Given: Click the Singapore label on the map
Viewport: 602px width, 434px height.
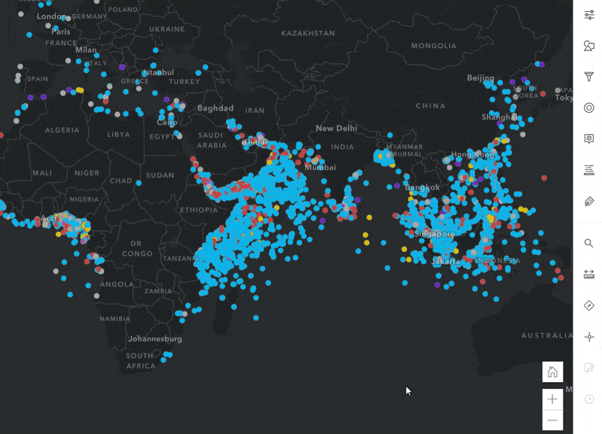Looking at the screenshot, I should tap(435, 234).
